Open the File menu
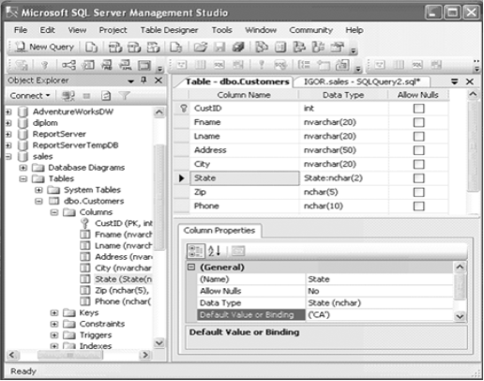 click(21, 30)
